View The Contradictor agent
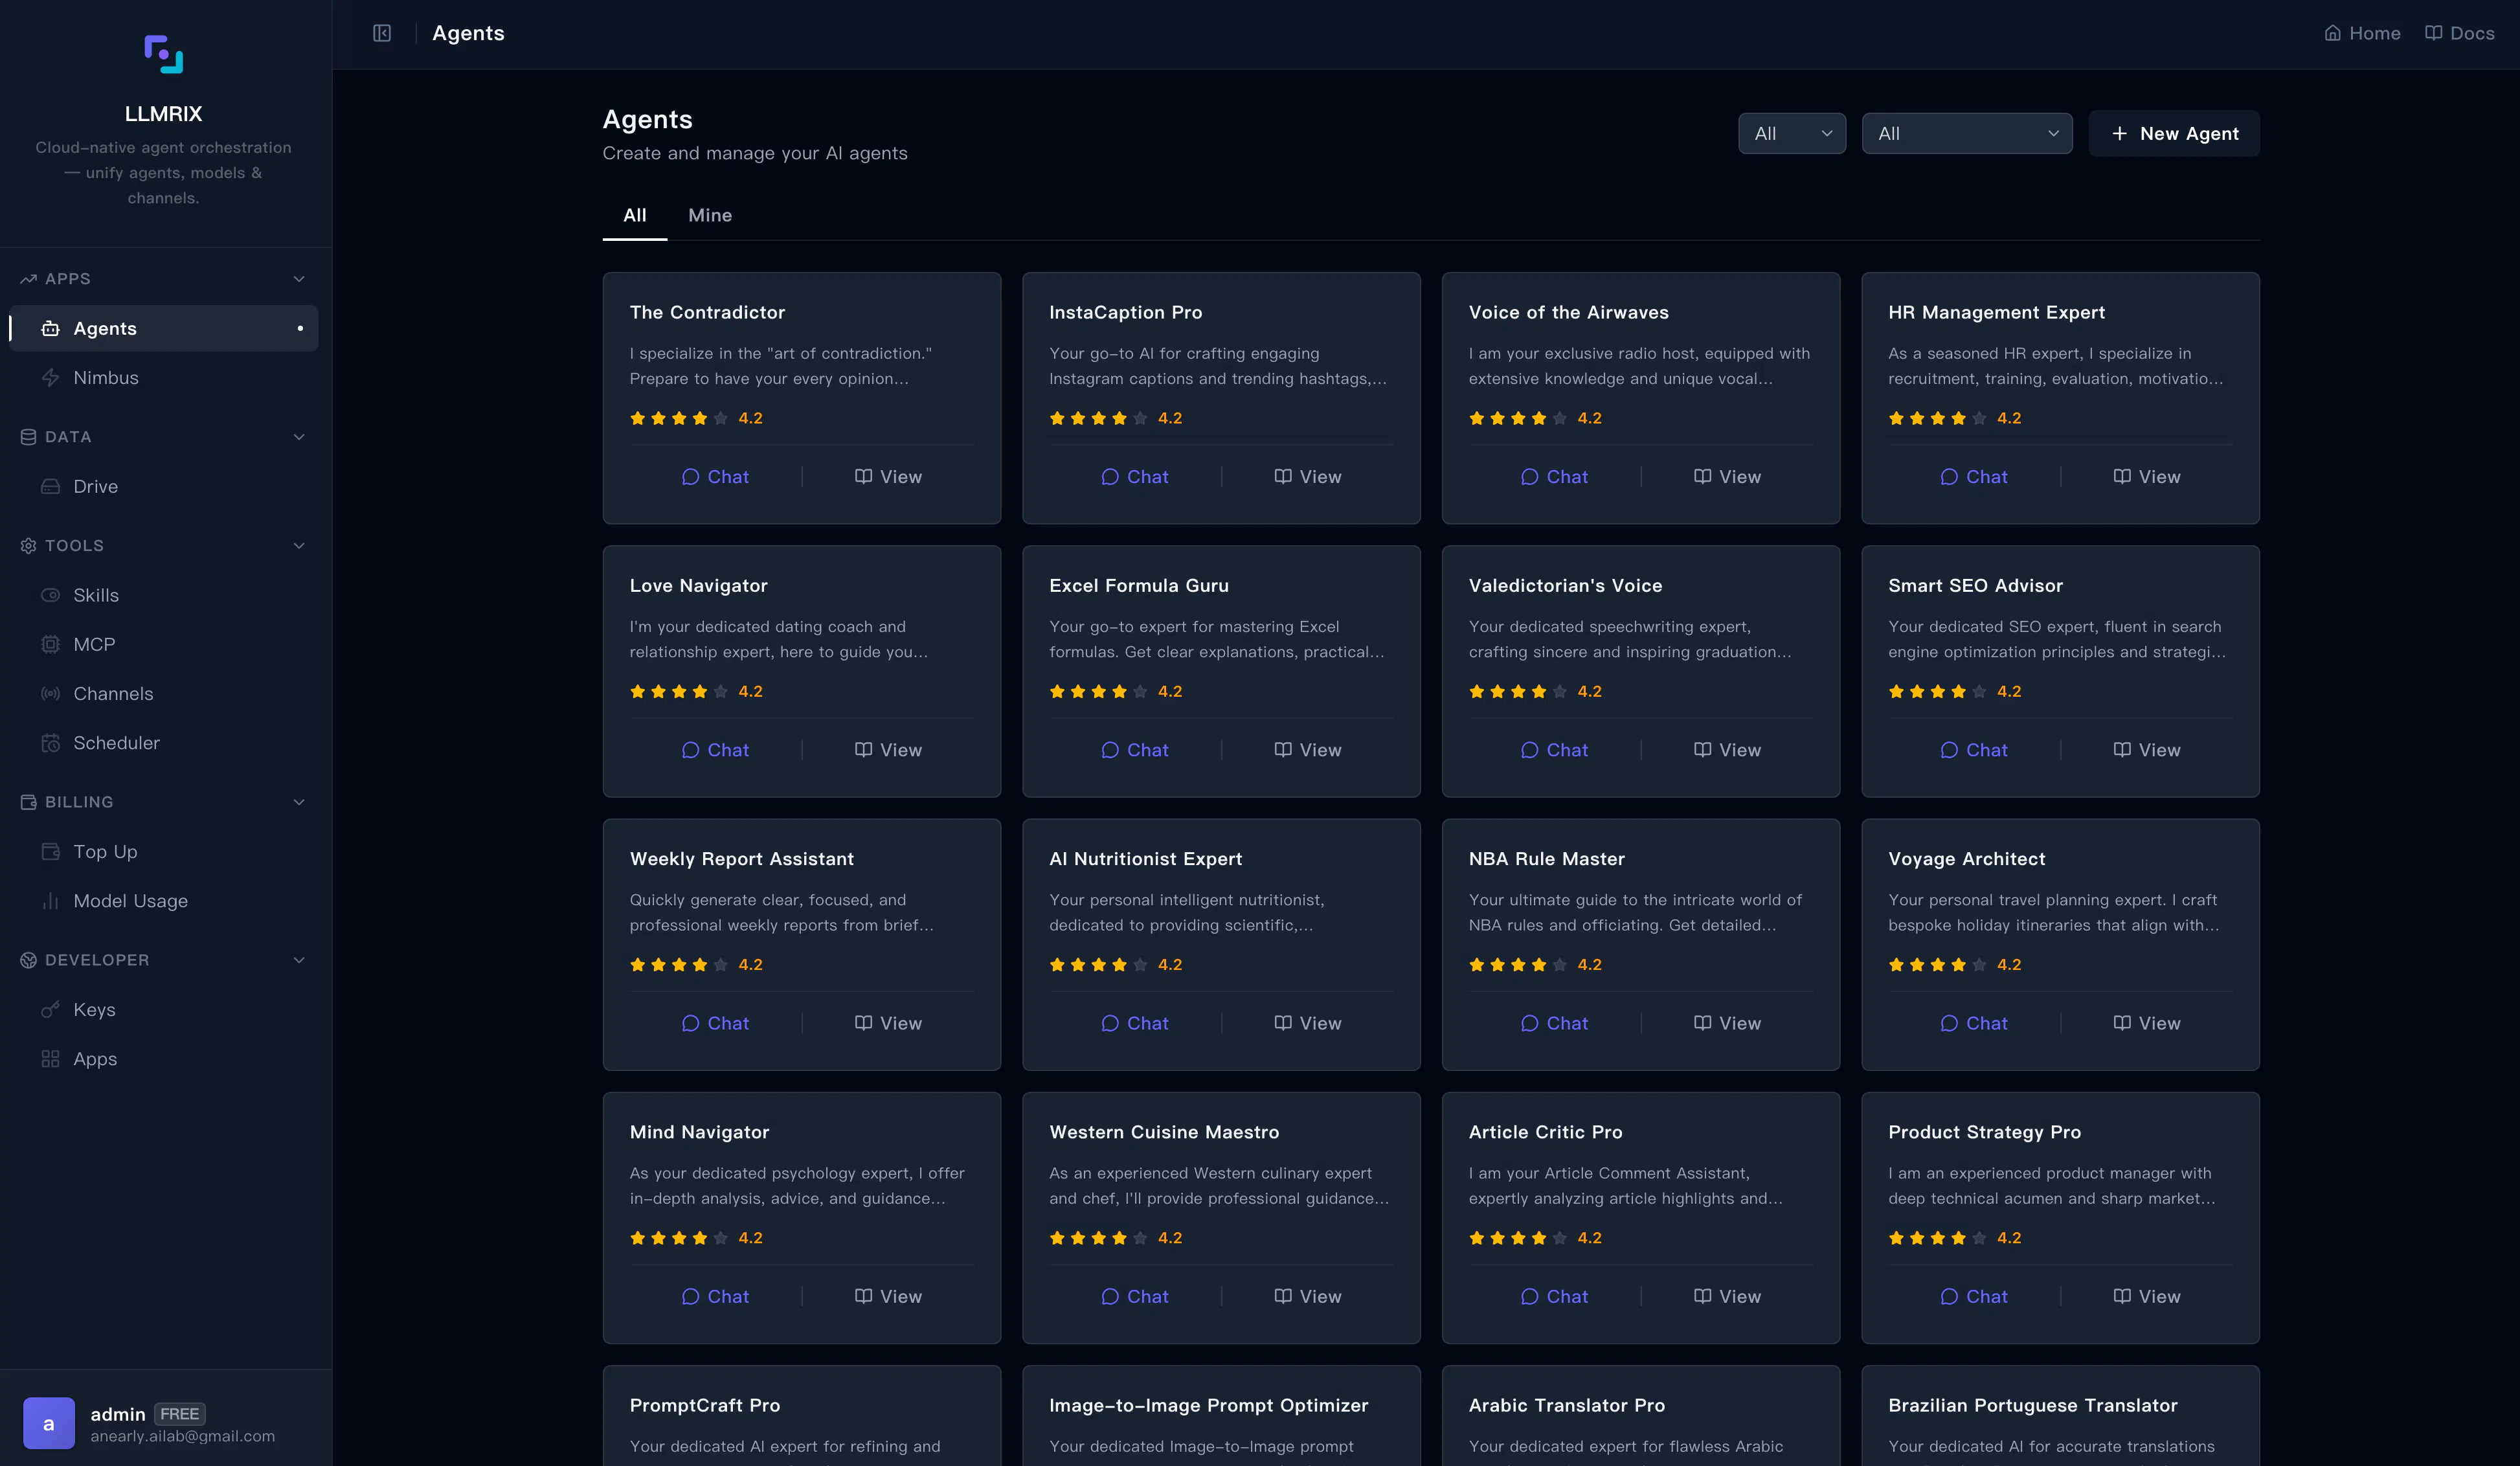2520x1466 pixels. click(888, 477)
